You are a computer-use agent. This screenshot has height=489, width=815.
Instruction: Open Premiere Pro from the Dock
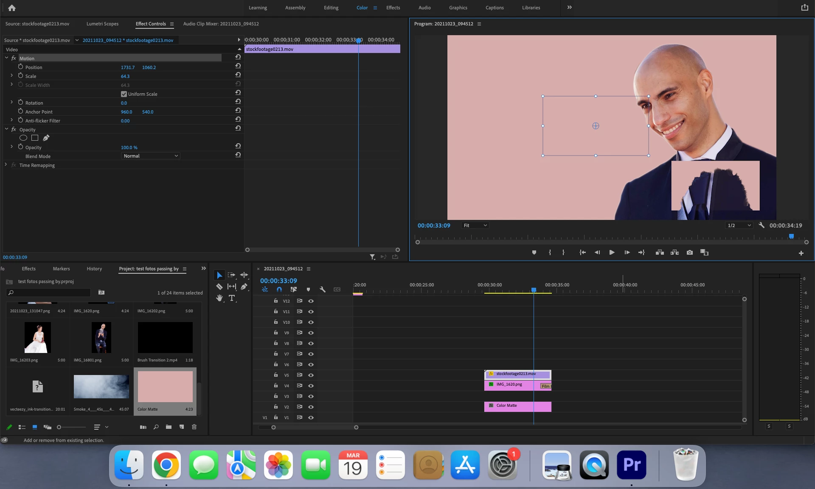point(631,465)
